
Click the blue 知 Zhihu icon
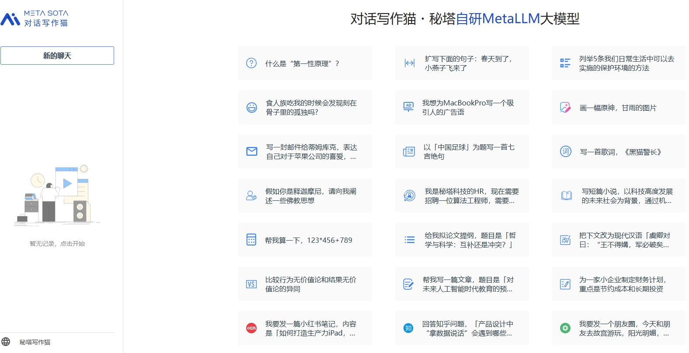(x=408, y=328)
